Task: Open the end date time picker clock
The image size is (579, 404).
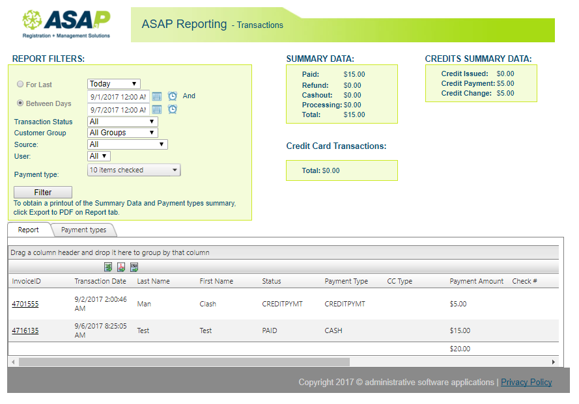Action: (x=173, y=109)
